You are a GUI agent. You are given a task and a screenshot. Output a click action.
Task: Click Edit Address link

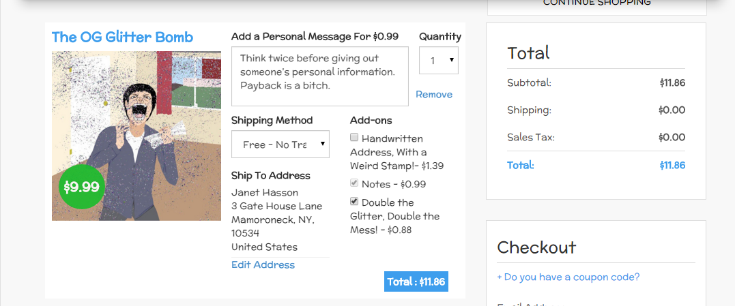tap(263, 265)
